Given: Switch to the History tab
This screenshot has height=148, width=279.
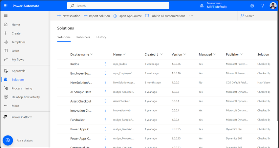Looking at the screenshot, I should [101, 37].
